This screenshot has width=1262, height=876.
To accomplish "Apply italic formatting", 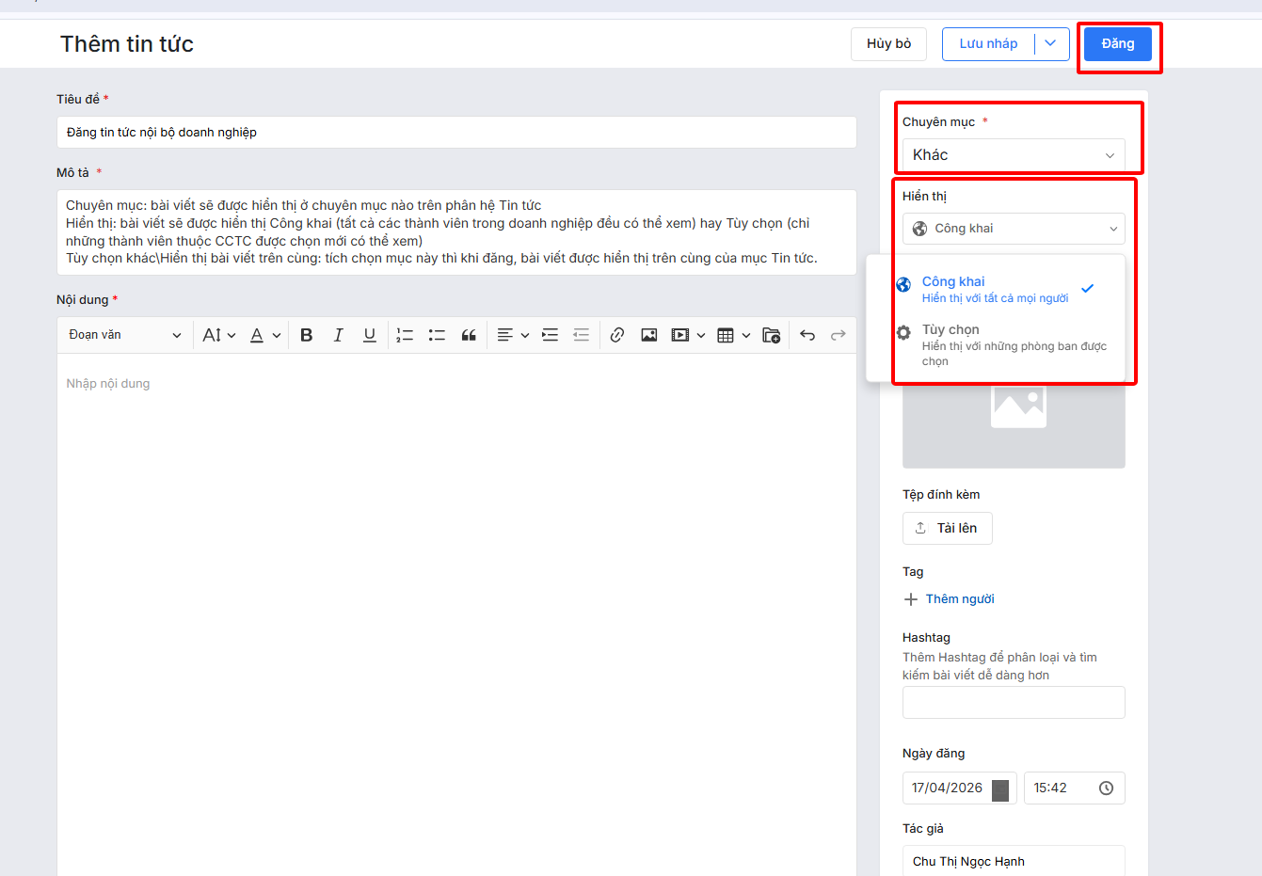I will point(339,335).
